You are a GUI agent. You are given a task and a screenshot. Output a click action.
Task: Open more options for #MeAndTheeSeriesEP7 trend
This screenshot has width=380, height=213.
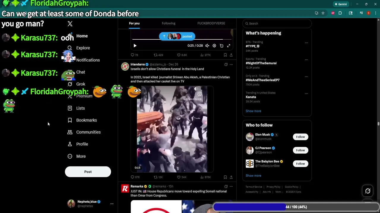pos(306,76)
